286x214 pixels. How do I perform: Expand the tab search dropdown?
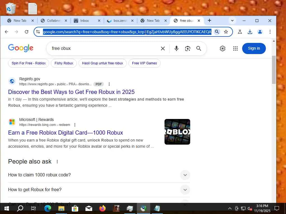pos(232,21)
